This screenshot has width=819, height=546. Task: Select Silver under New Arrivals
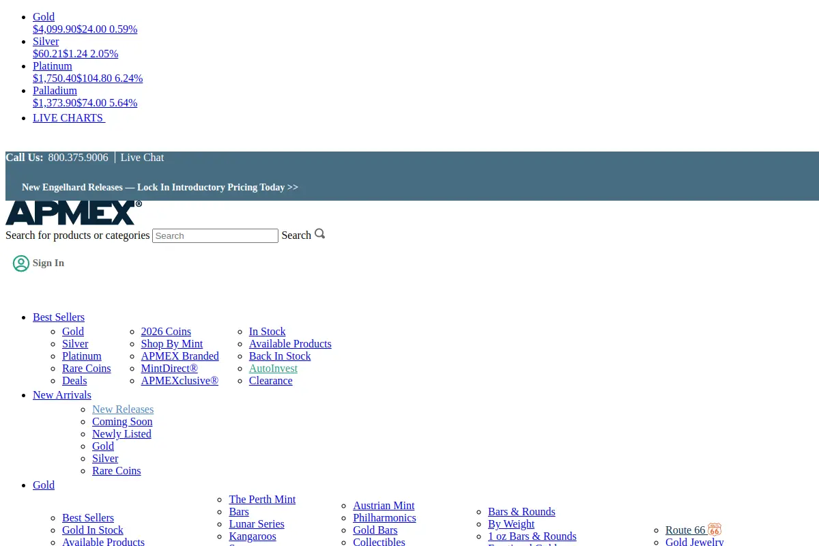point(105,459)
